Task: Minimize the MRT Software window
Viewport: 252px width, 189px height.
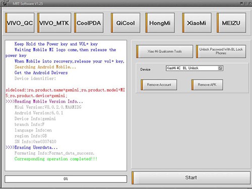Action: pyautogui.click(x=241, y=3)
